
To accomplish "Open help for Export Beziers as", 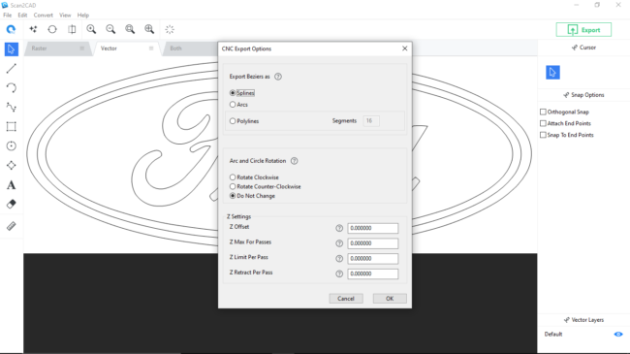I will [278, 77].
